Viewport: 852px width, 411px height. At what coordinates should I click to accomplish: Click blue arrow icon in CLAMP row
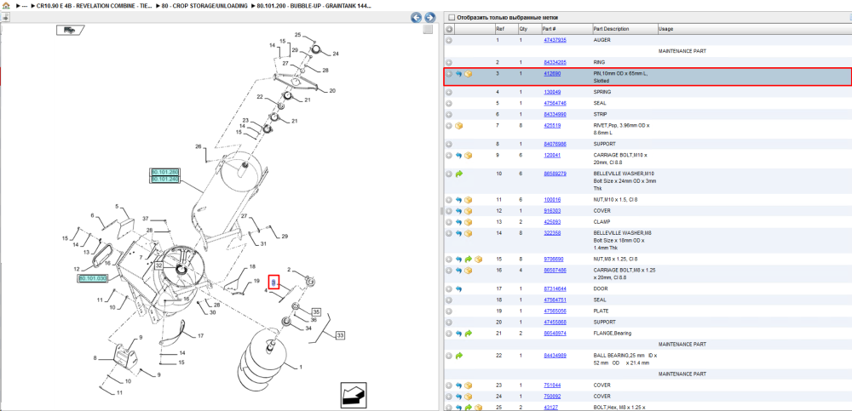click(458, 222)
